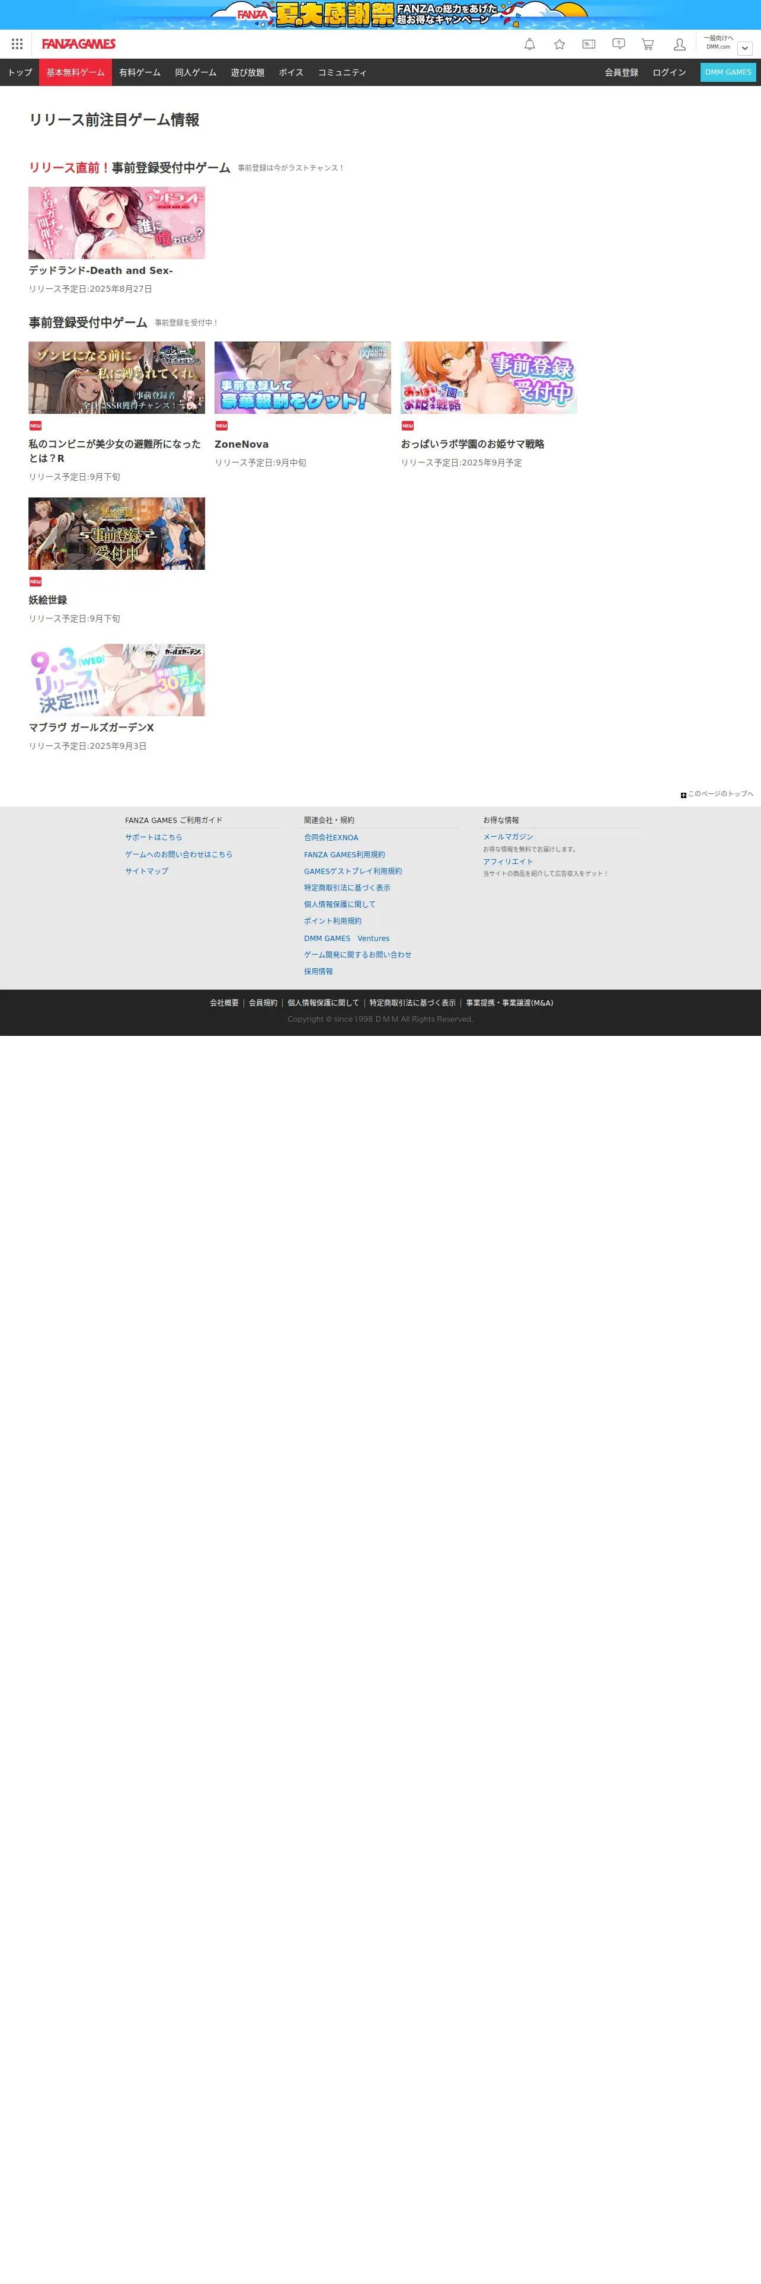Click リリース予定日:2025年9月3日 text
The width and height of the screenshot is (761, 2284).
pos(88,747)
